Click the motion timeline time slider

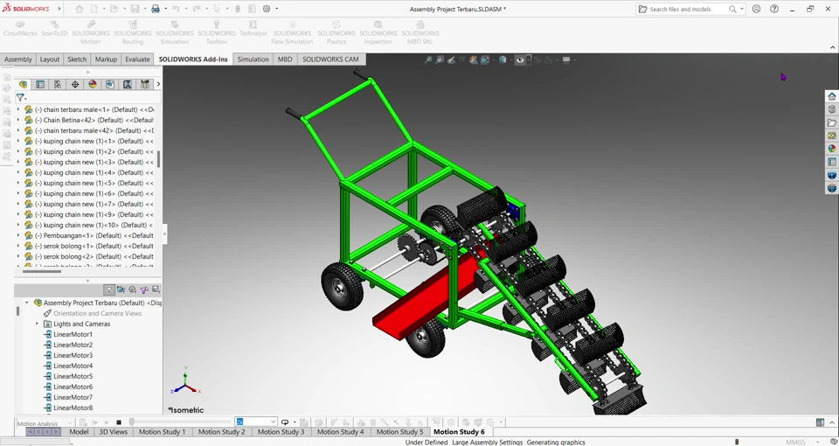click(131, 422)
